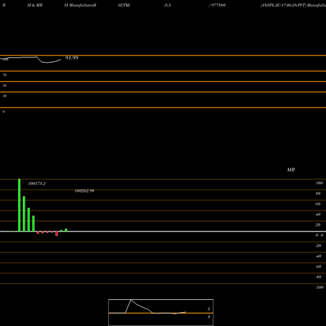This screenshot has width=326, height=326.
Task: Click the header text 'SI & MR'
Action: point(35,5)
